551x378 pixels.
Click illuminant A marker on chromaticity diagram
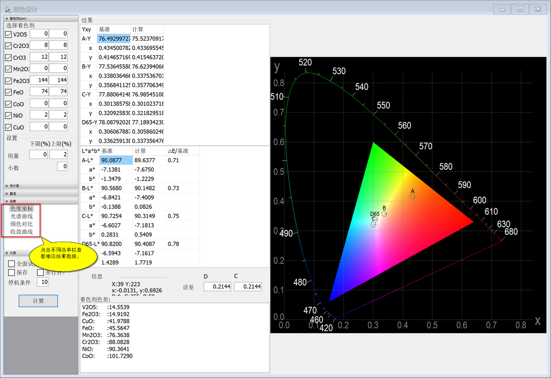click(x=413, y=197)
